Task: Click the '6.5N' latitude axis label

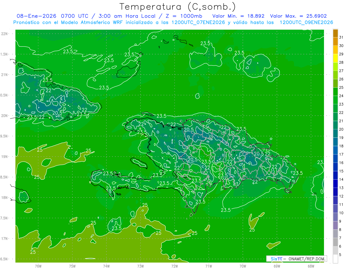Action: (x=4, y=259)
